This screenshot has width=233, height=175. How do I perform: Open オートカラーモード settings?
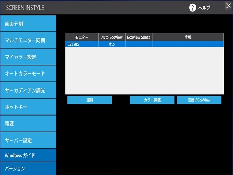click(x=28, y=74)
